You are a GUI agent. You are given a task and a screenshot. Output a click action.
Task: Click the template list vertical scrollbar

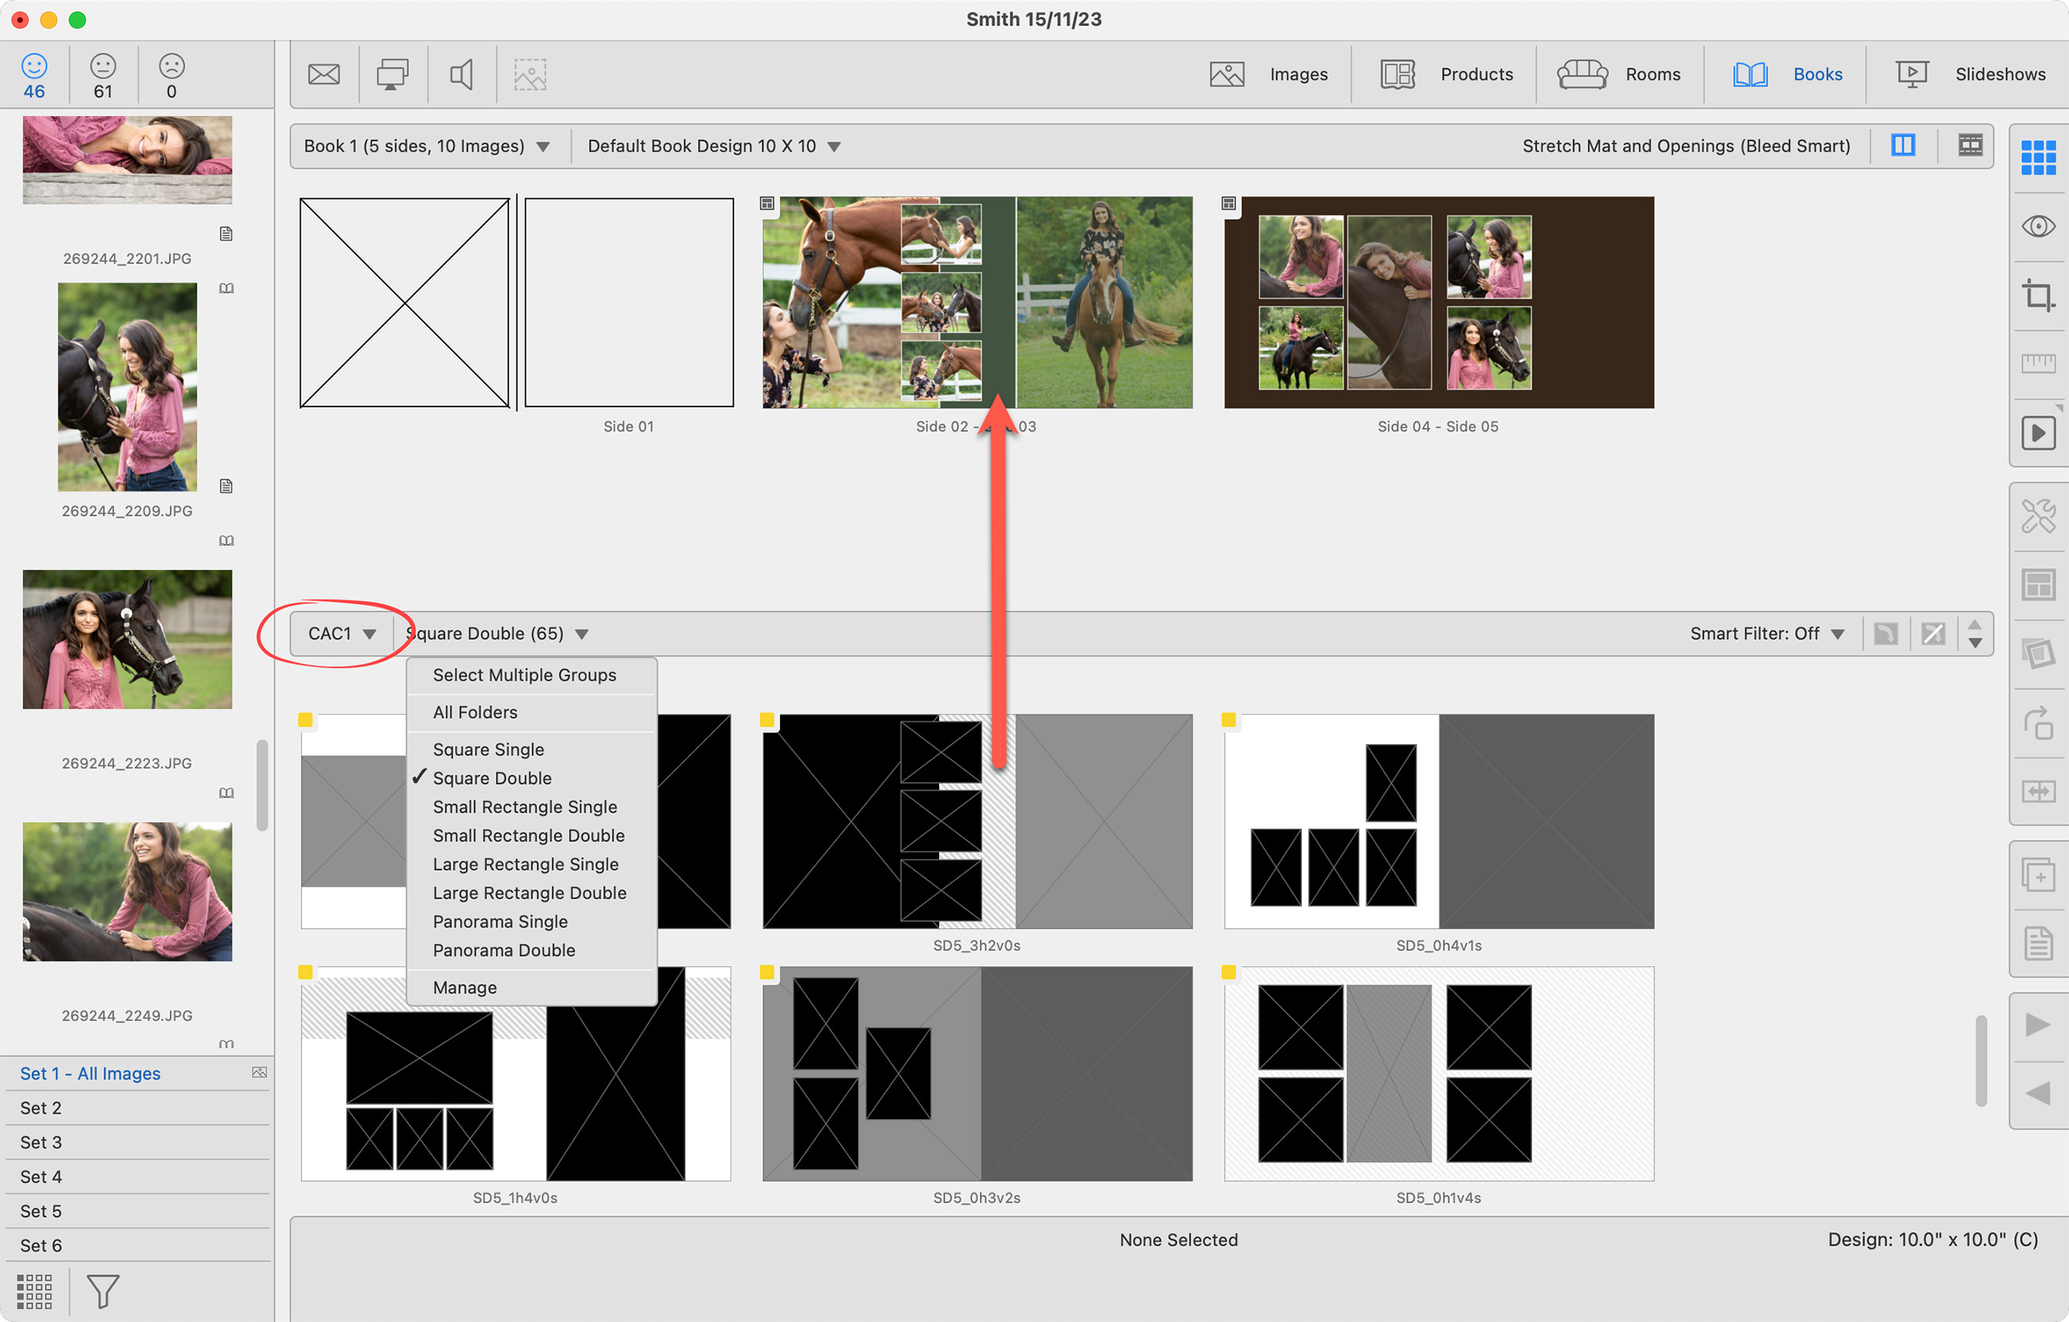click(1981, 1062)
